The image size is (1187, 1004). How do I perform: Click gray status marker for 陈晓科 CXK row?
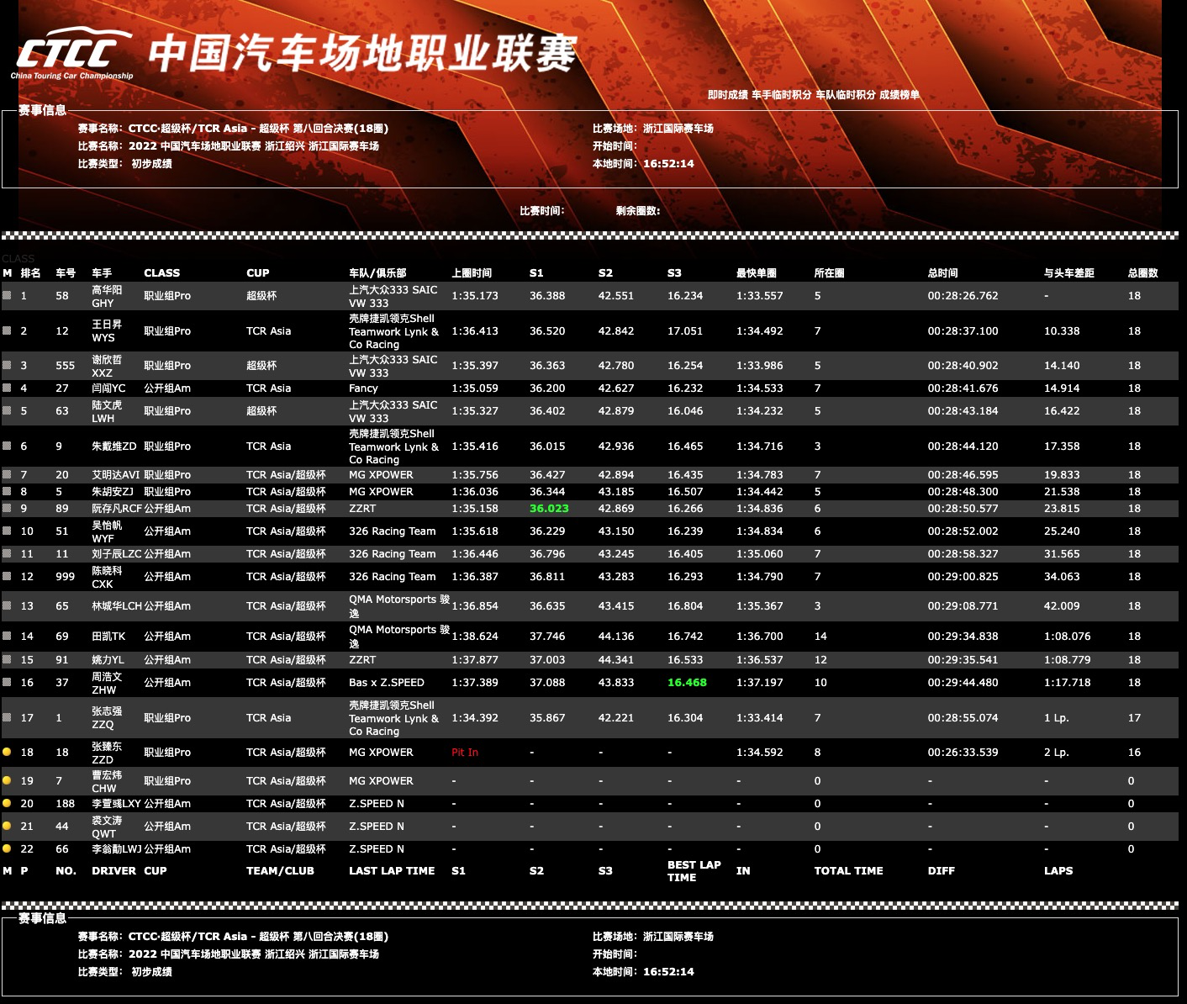(7, 577)
